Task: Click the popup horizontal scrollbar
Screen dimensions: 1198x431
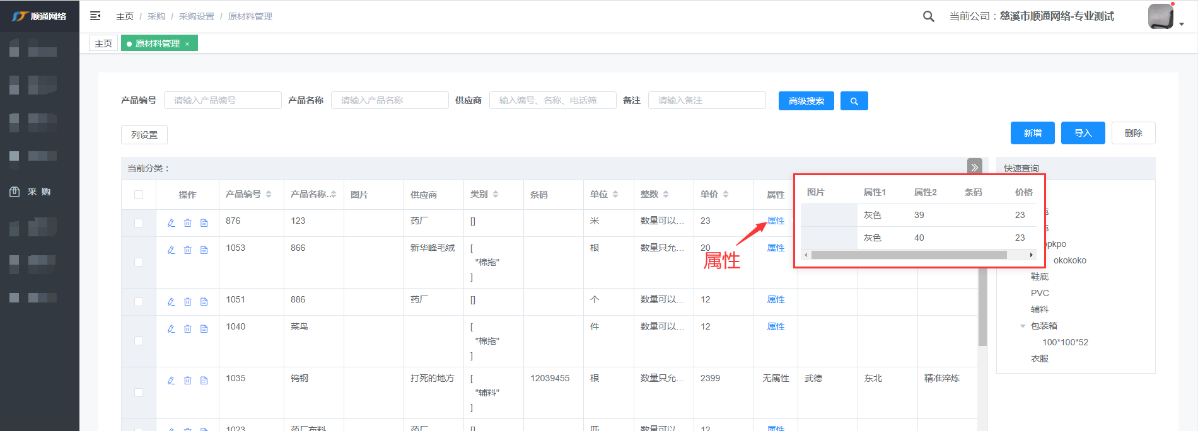Action: (908, 255)
